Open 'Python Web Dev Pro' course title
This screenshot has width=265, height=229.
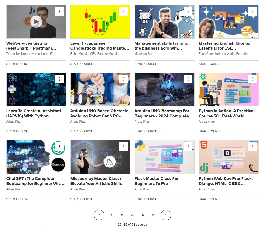pos(226,181)
